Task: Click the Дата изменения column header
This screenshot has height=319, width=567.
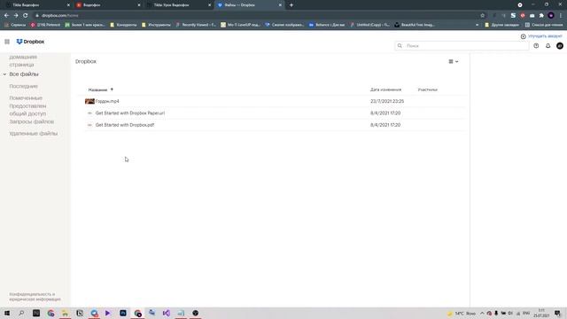Action: pyautogui.click(x=386, y=89)
